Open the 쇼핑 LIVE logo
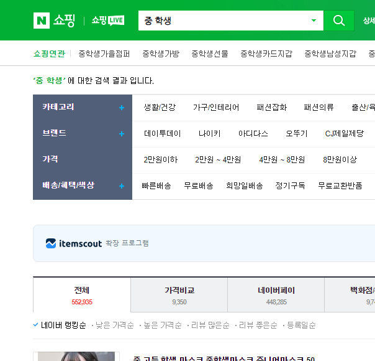Screen dimensions: 375x361 pyautogui.click(x=108, y=21)
